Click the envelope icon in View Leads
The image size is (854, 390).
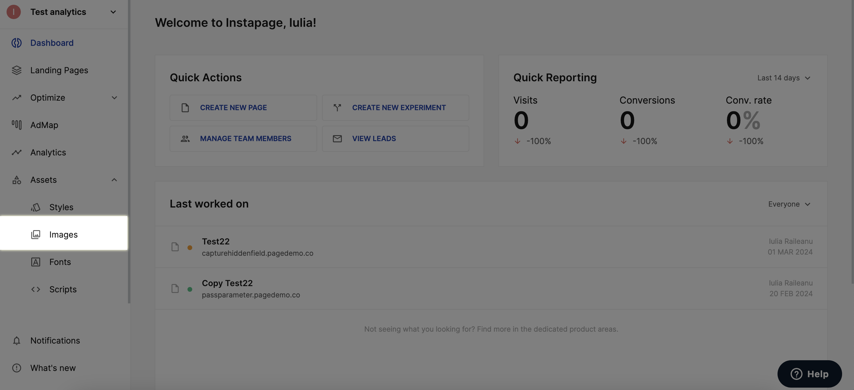[x=337, y=139]
